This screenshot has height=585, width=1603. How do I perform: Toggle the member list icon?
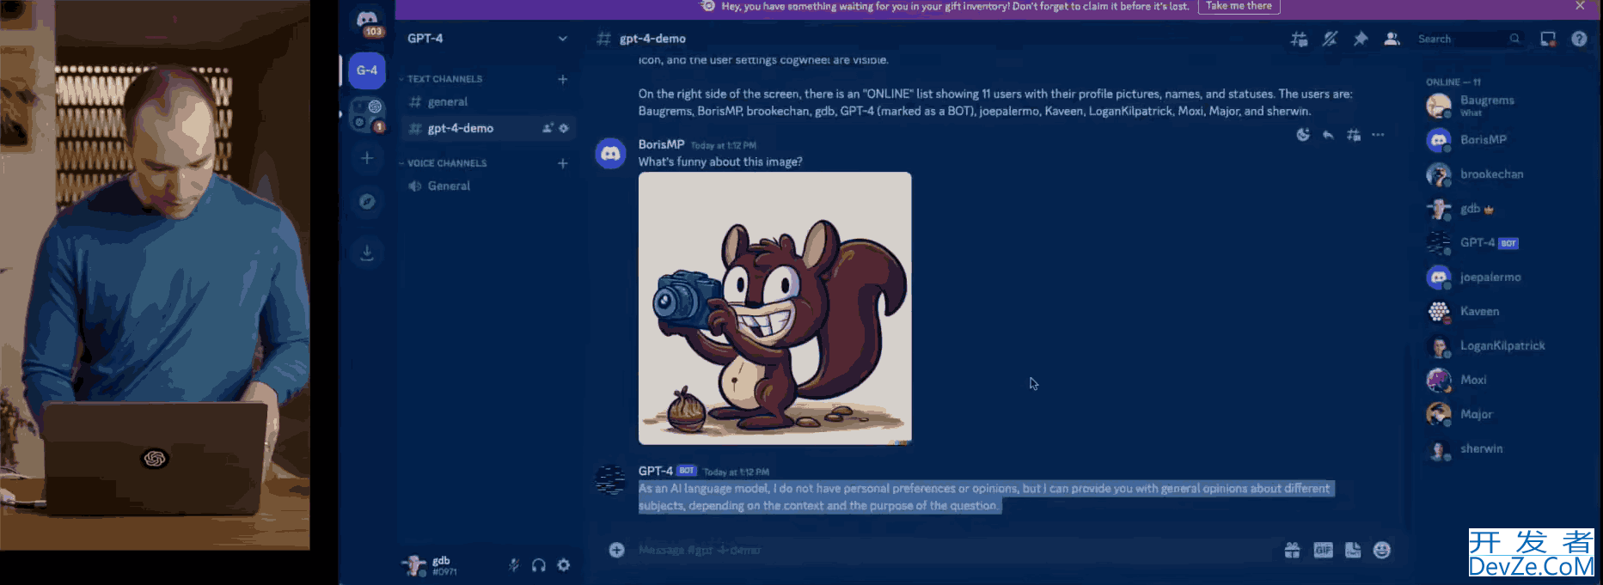(x=1392, y=39)
